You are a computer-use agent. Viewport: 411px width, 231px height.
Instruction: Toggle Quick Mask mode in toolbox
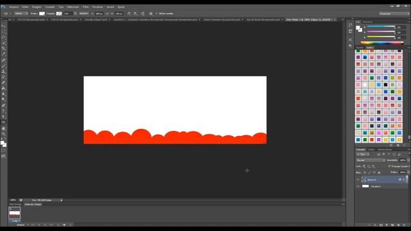[x=3, y=150]
